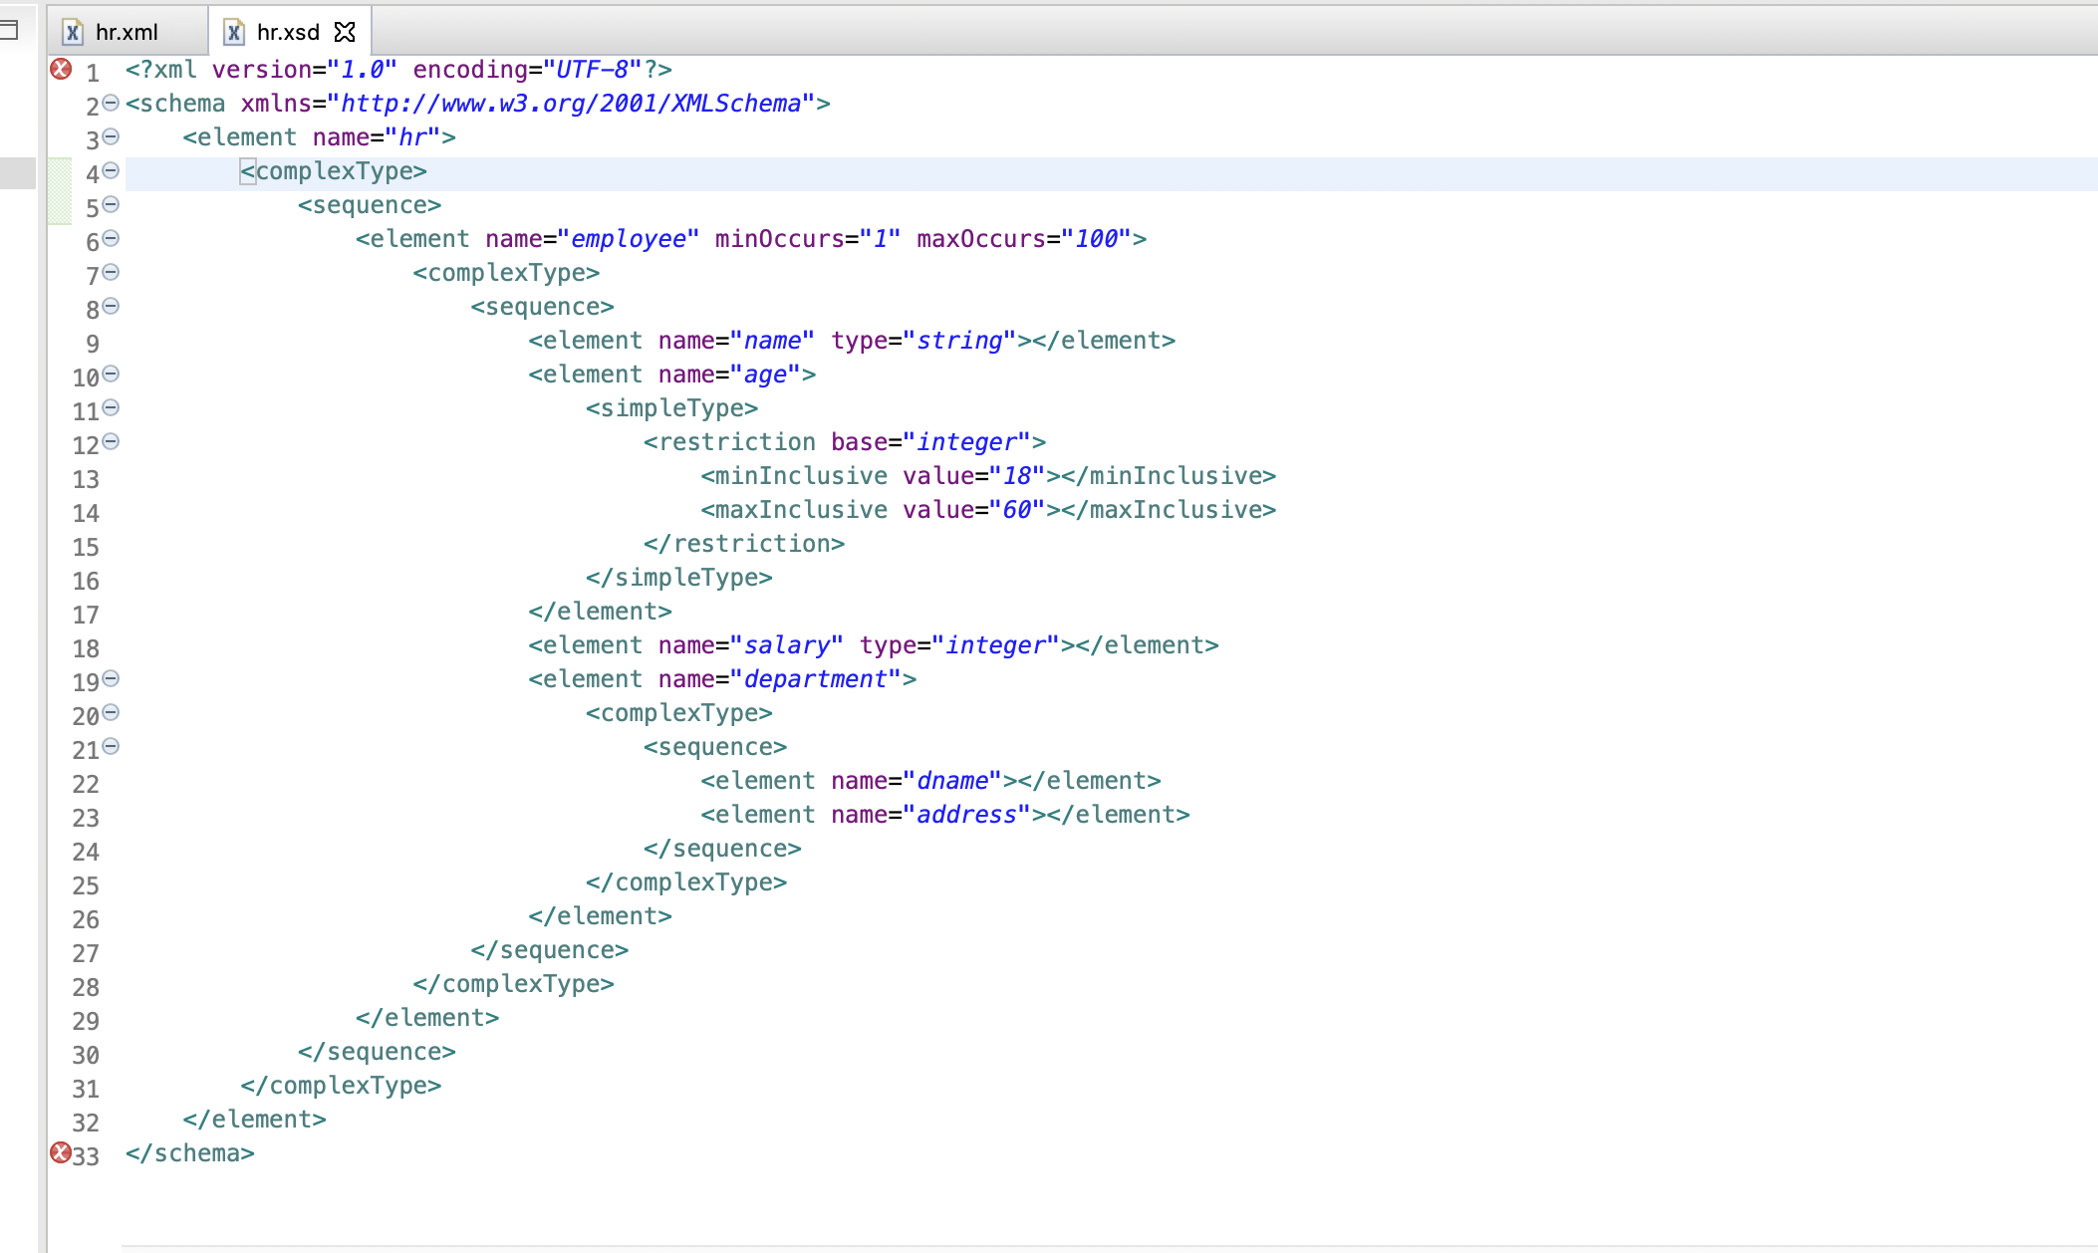The image size is (2098, 1253).
Task: Click the minimize view icon at top left
Action: 9,30
